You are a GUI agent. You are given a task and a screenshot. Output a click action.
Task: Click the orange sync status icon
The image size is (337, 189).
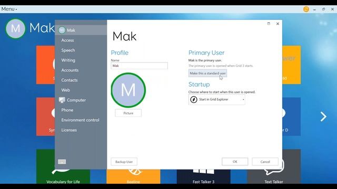(306, 9)
